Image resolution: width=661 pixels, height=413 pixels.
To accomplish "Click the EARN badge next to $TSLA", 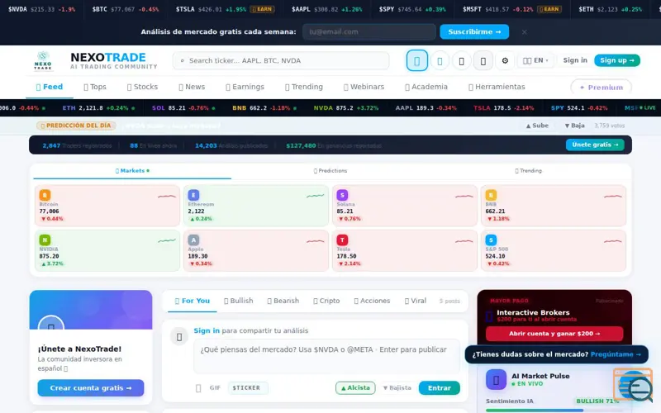I will (262, 9).
